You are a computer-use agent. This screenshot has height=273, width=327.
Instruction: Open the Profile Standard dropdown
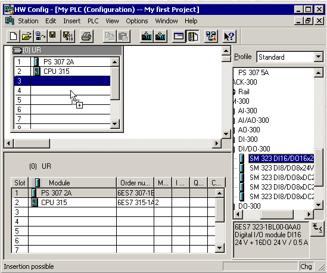[318, 57]
